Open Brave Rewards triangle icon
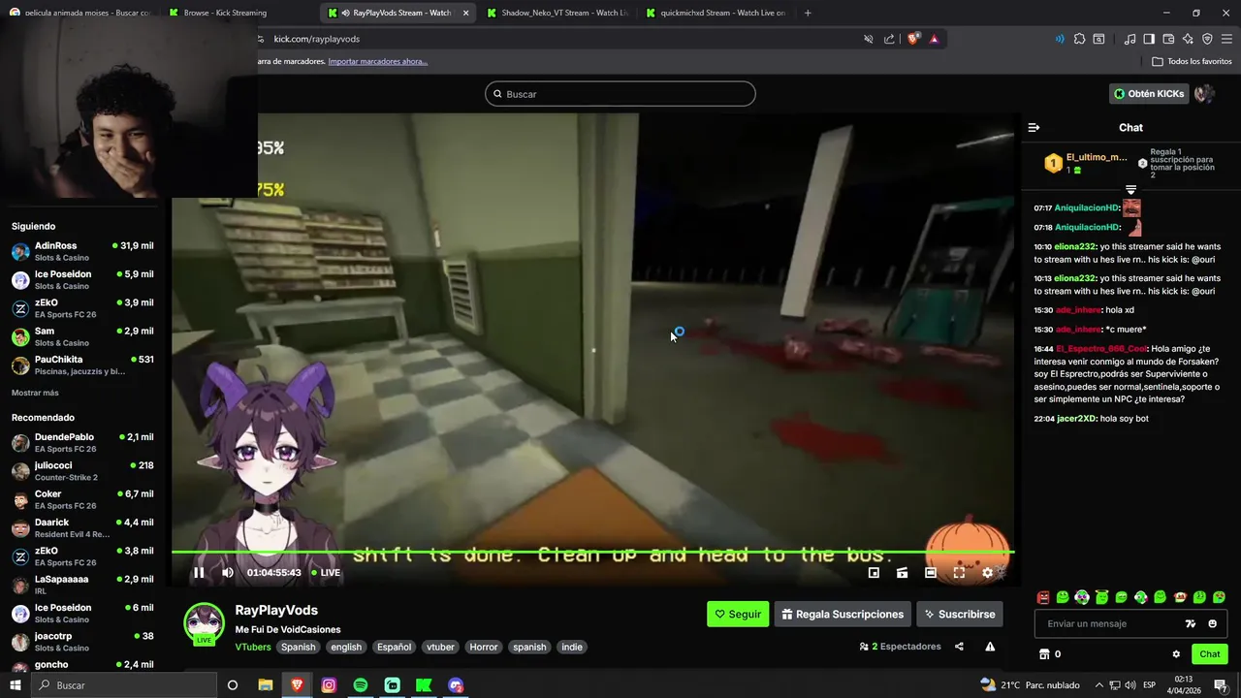The image size is (1241, 698). (x=934, y=39)
